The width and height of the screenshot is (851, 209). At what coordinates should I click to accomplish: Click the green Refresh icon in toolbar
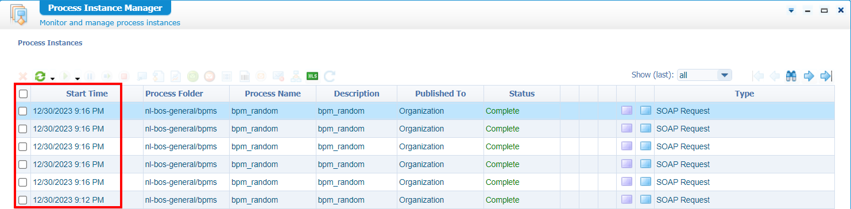click(x=40, y=76)
